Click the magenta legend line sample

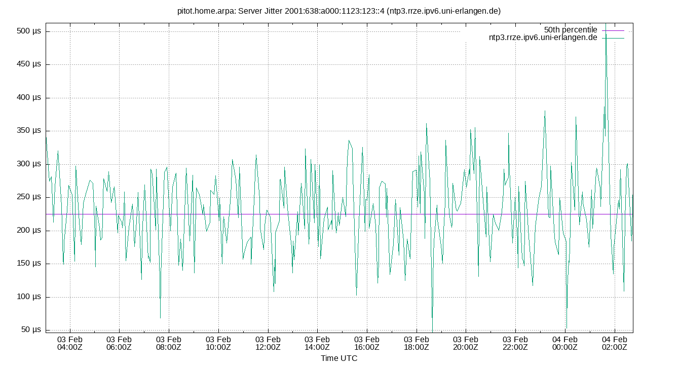[612, 29]
